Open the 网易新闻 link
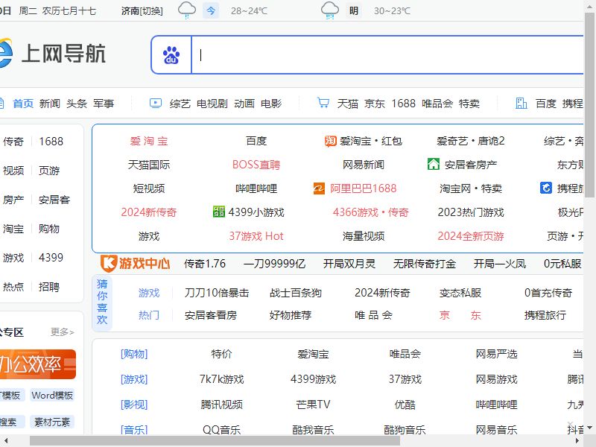Image resolution: width=596 pixels, height=447 pixels. [x=364, y=165]
